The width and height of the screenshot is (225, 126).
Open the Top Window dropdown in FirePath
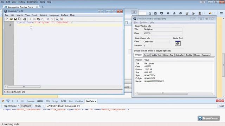click(11, 106)
